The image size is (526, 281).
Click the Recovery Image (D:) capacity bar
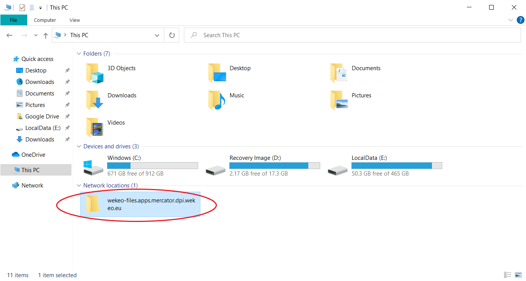[x=275, y=166]
